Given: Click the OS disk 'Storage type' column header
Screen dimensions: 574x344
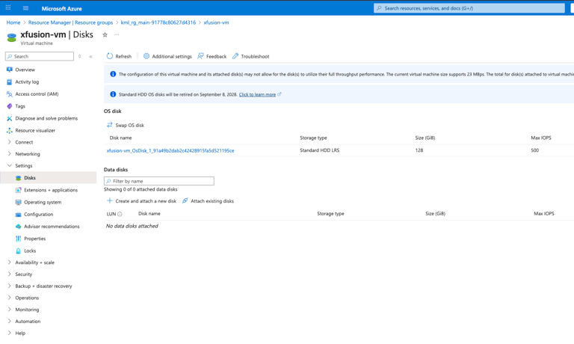Looking at the screenshot, I should point(313,138).
